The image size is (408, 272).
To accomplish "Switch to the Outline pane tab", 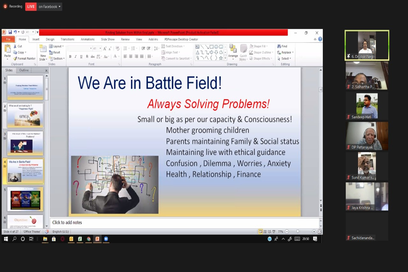I will (x=24, y=70).
